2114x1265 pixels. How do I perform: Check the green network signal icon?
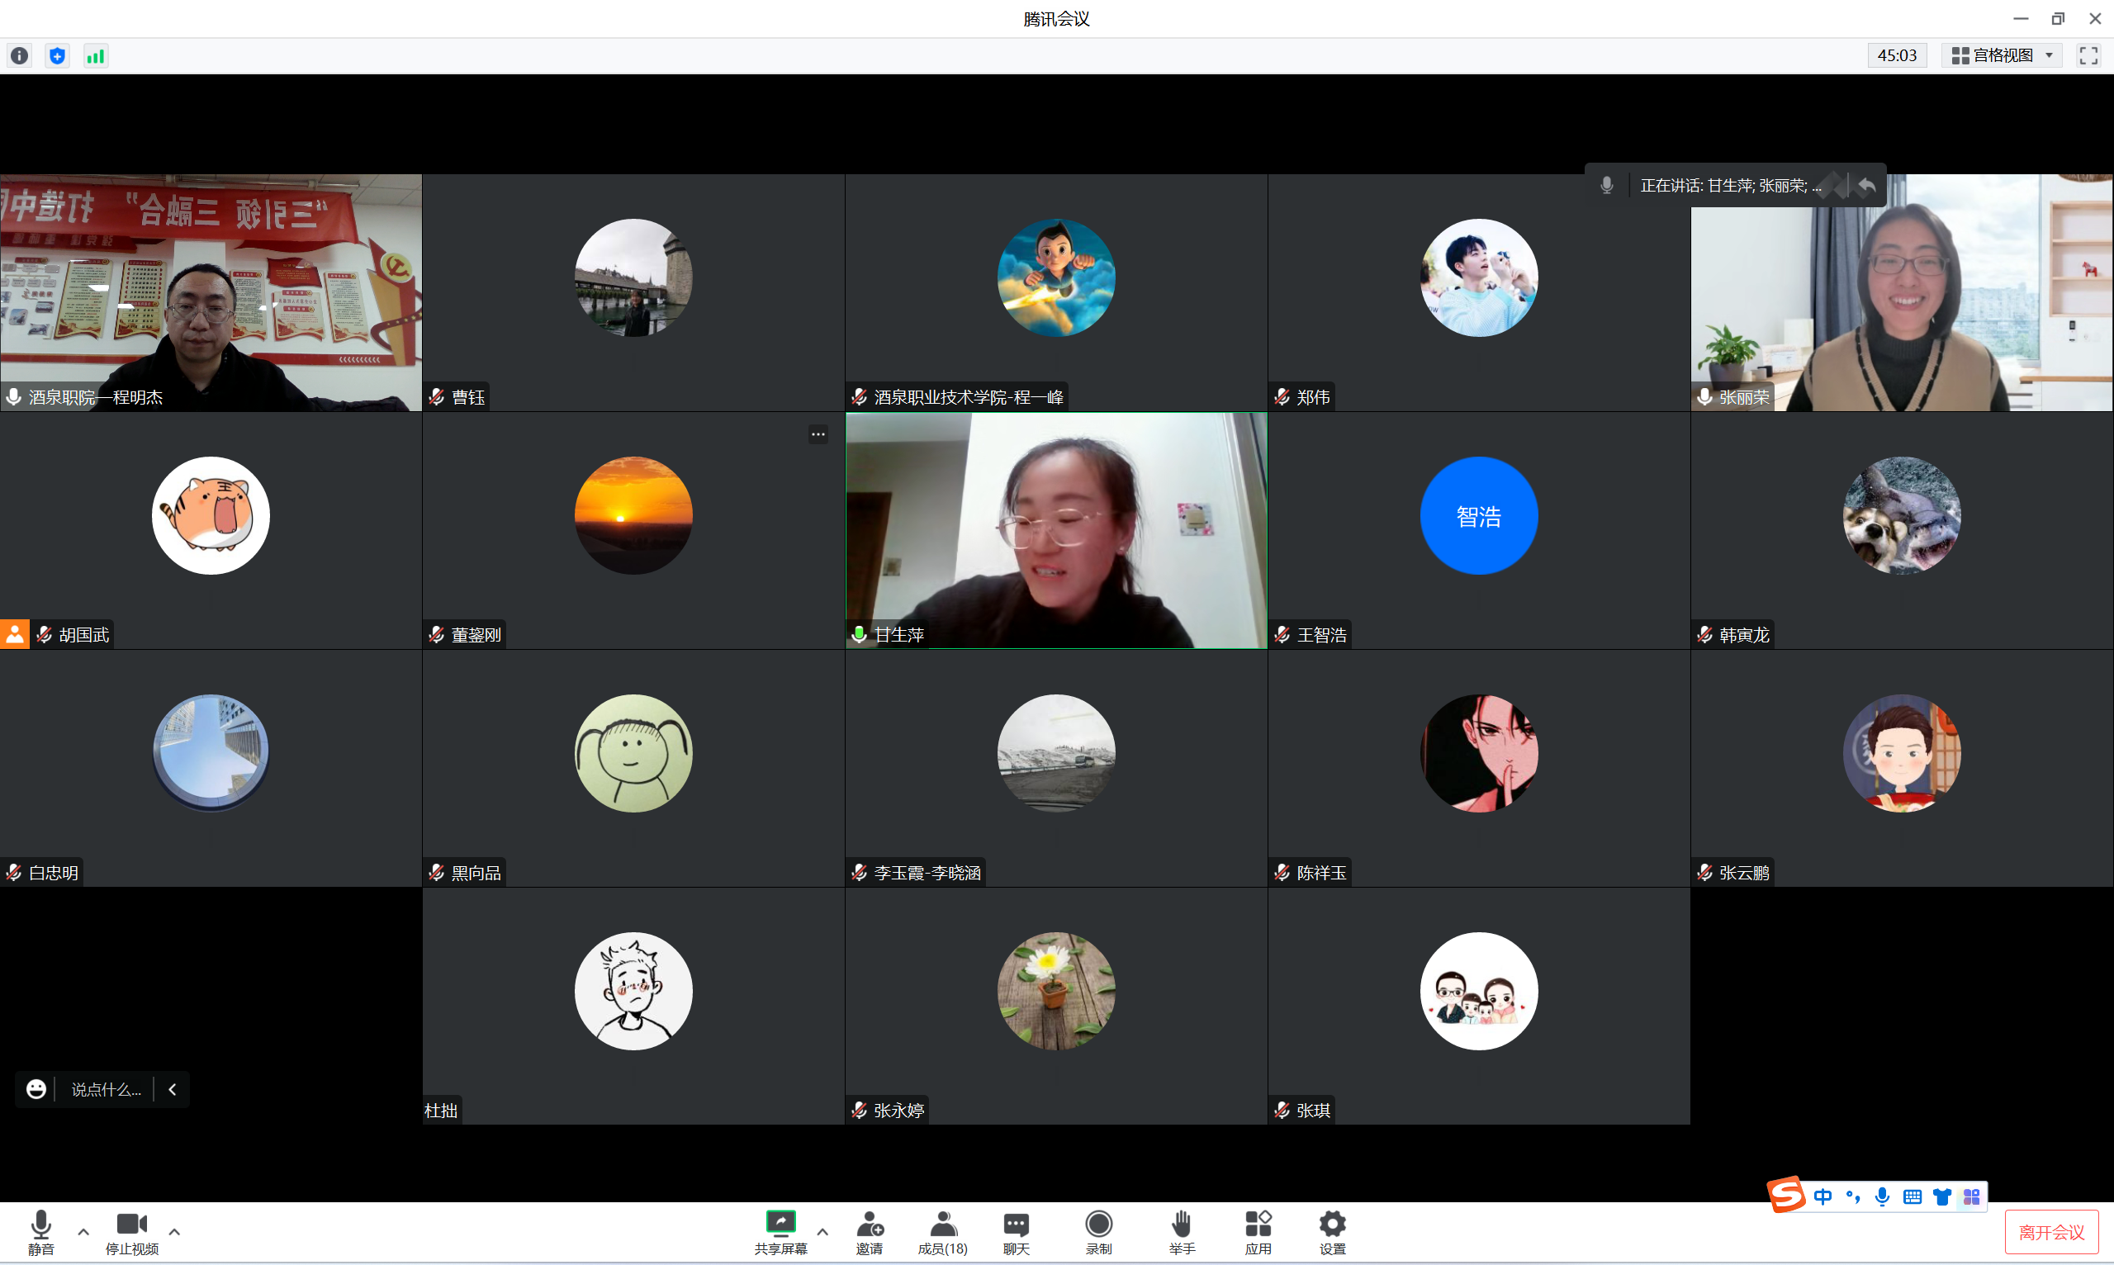(96, 56)
